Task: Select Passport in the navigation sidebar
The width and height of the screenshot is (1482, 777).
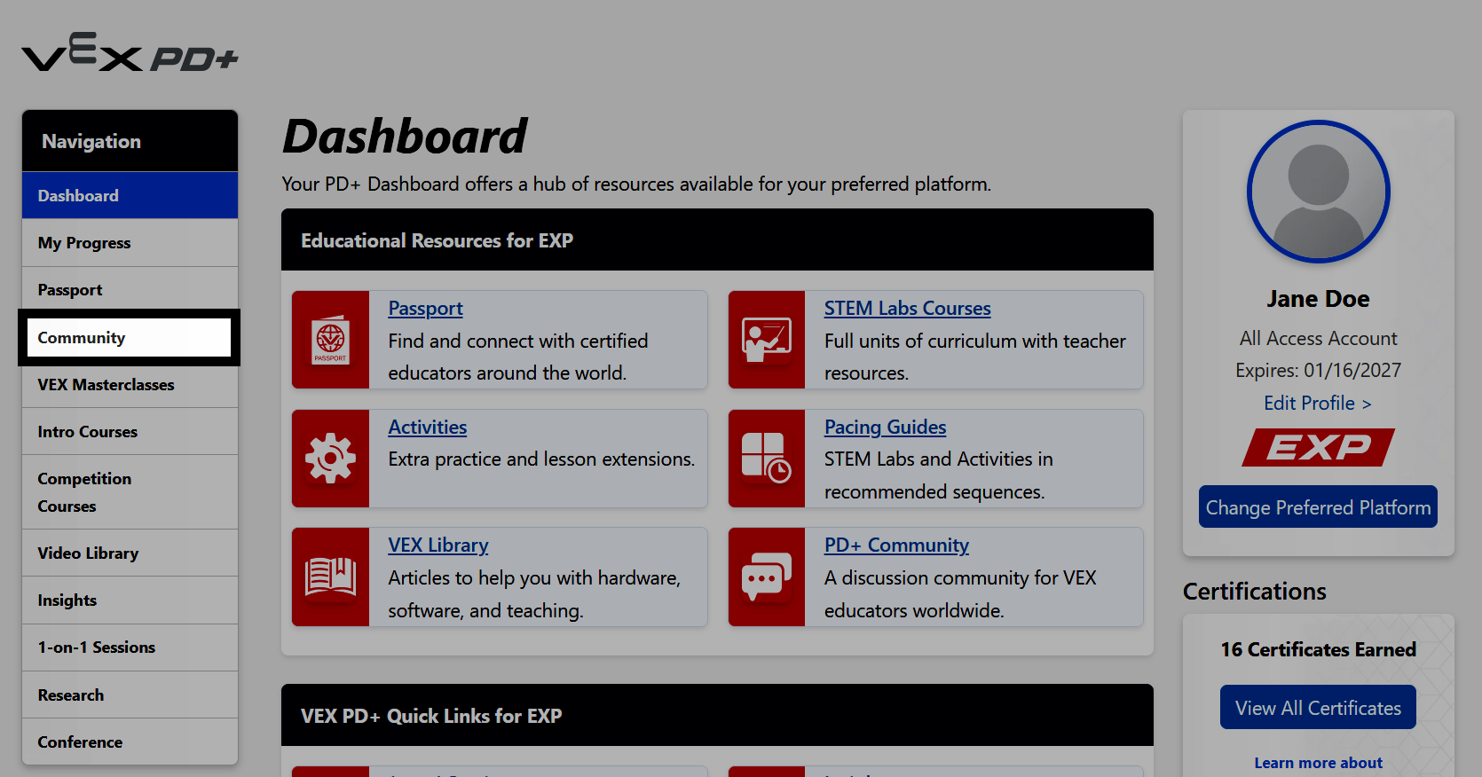Action: pyautogui.click(x=130, y=290)
